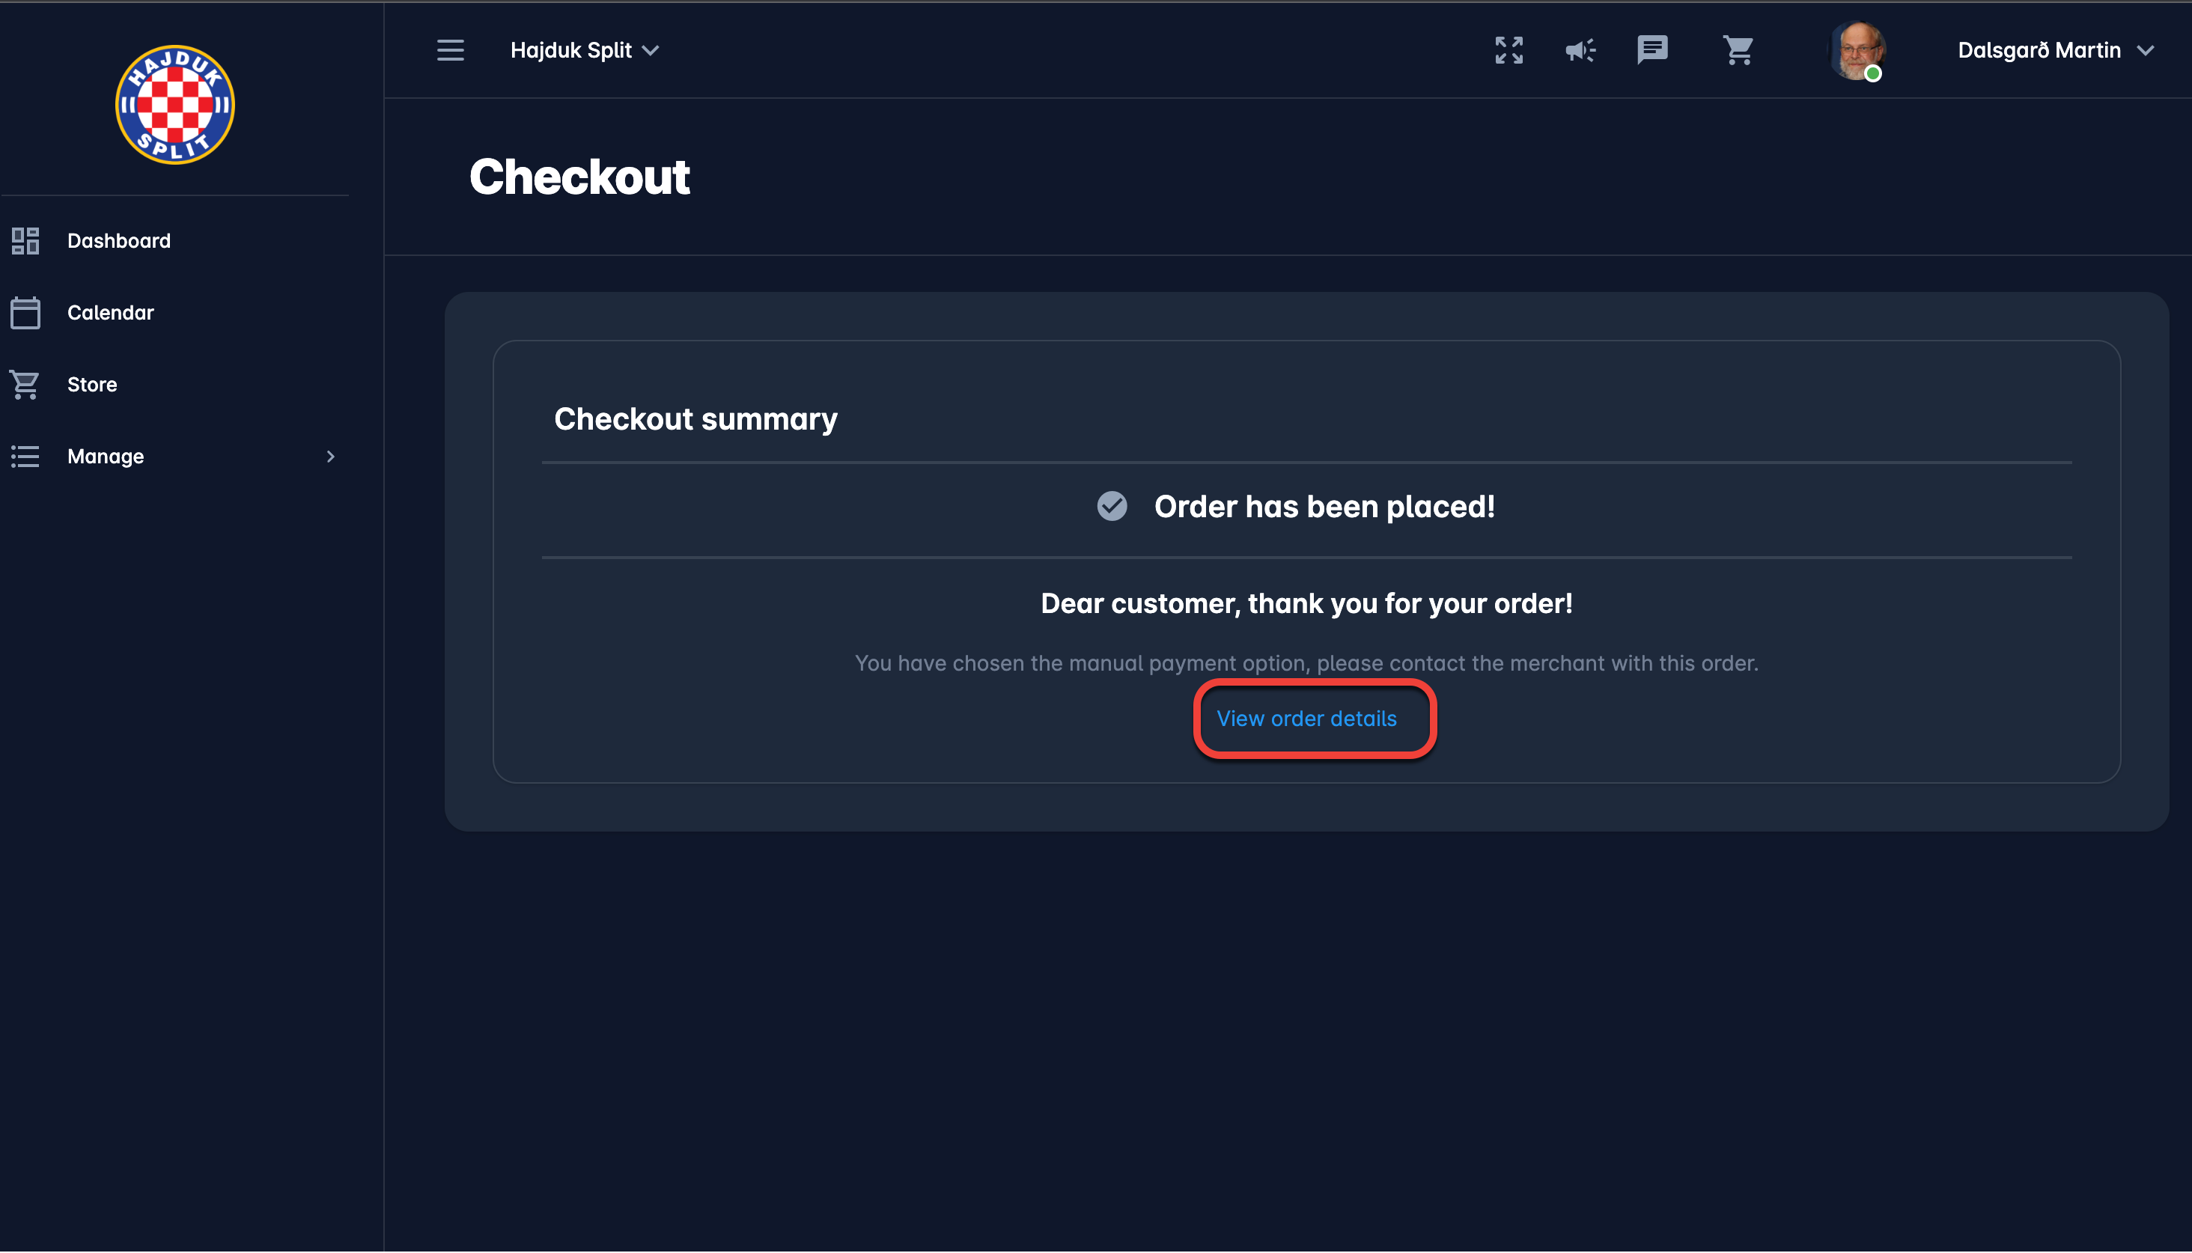Open announcements via the megaphone icon
2192x1253 pixels.
click(1580, 51)
